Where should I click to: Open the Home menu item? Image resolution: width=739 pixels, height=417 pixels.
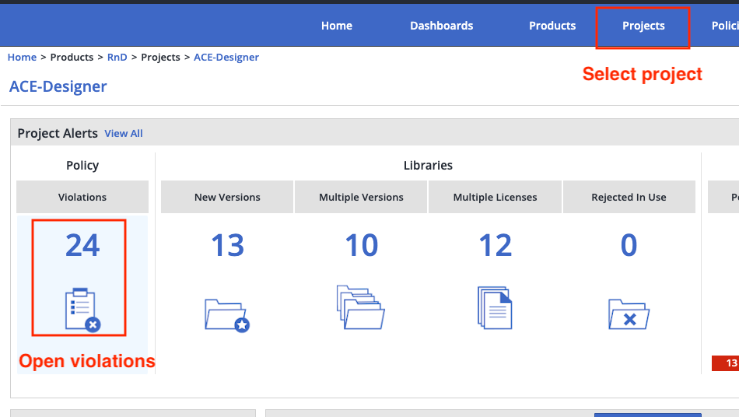coord(336,26)
